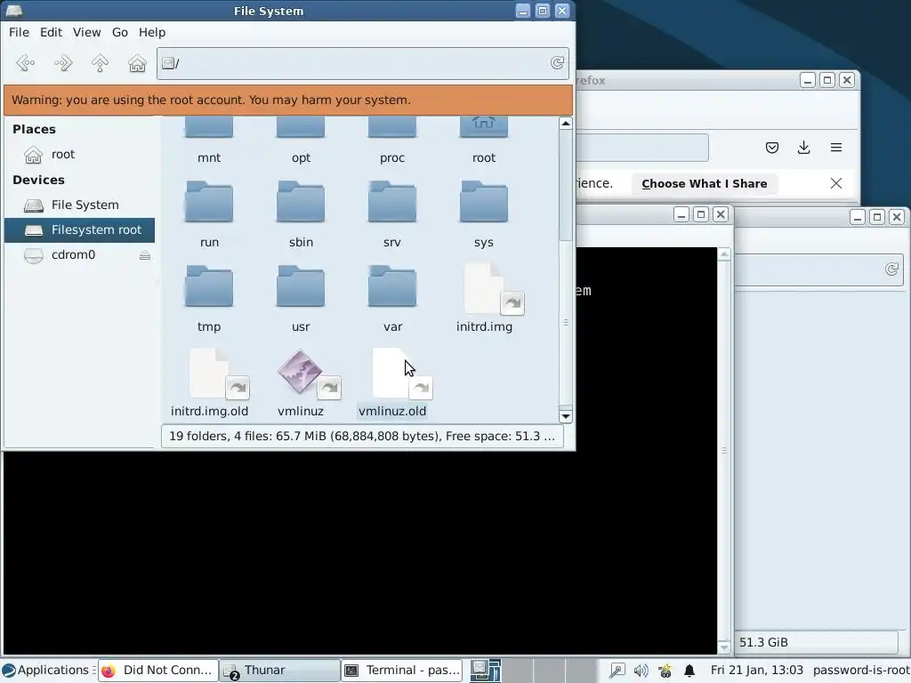The height and width of the screenshot is (683, 911).
Task: Select the proc folder
Action: click(x=392, y=141)
